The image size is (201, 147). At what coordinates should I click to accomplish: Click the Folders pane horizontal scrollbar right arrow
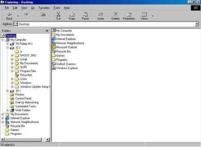point(48,139)
